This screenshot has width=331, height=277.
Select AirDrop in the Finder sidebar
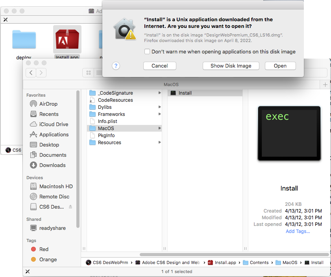[x=48, y=104]
